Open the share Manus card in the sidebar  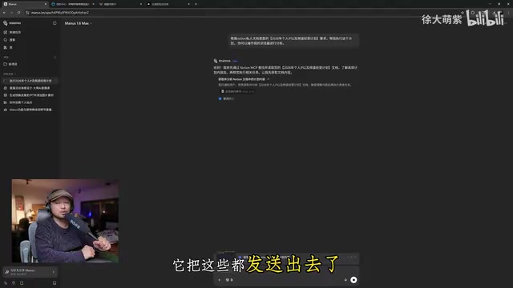coord(30,272)
